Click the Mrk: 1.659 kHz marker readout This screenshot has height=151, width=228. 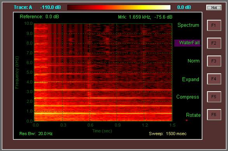145,17
